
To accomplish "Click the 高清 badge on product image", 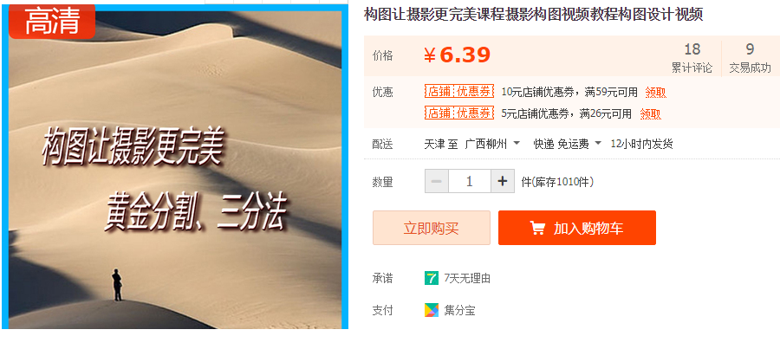I will (52, 23).
